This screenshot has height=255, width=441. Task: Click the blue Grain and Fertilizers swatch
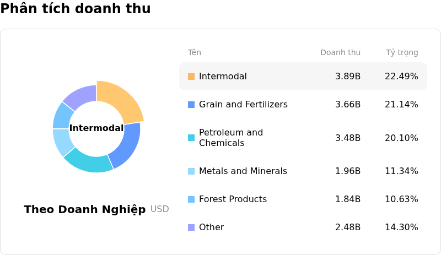pyautogui.click(x=191, y=105)
